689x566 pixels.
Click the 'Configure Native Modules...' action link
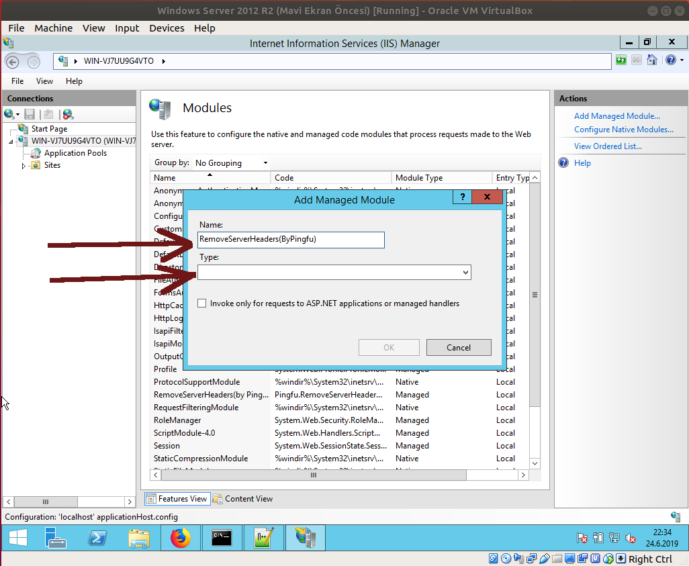click(624, 130)
